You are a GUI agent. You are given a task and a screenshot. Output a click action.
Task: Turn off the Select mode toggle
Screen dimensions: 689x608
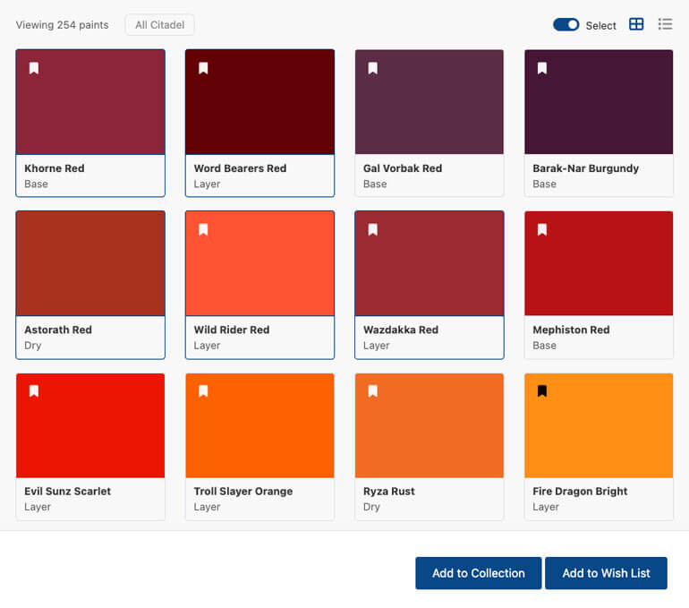point(566,24)
